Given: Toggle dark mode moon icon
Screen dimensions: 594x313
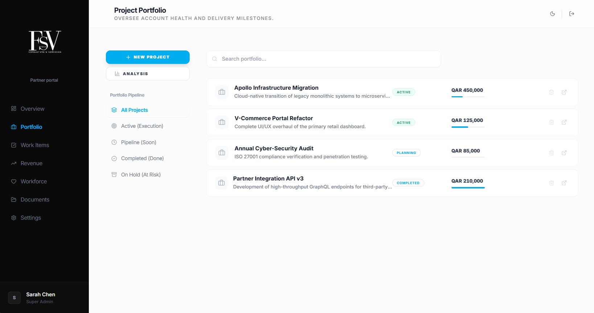Looking at the screenshot, I should point(552,14).
